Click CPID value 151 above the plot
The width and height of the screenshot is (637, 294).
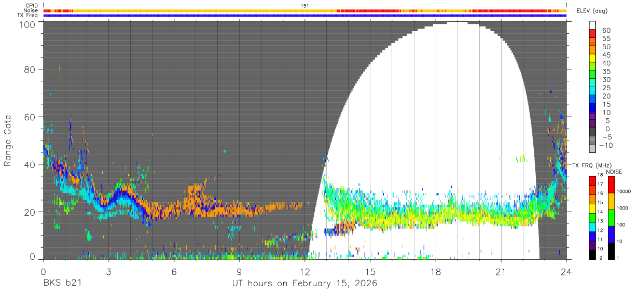tap(305, 5)
